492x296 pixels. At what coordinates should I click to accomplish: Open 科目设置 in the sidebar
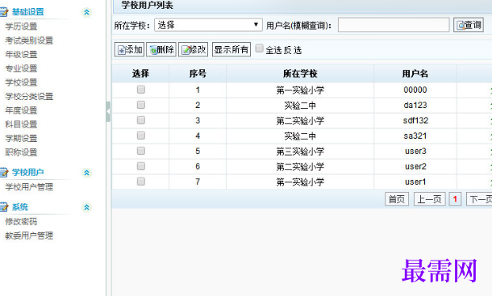21,124
